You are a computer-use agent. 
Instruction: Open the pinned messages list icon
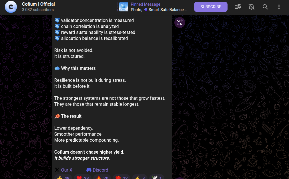pos(238,7)
